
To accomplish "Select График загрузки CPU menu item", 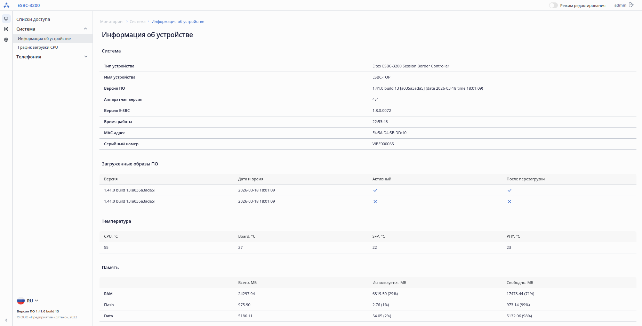I will click(38, 47).
